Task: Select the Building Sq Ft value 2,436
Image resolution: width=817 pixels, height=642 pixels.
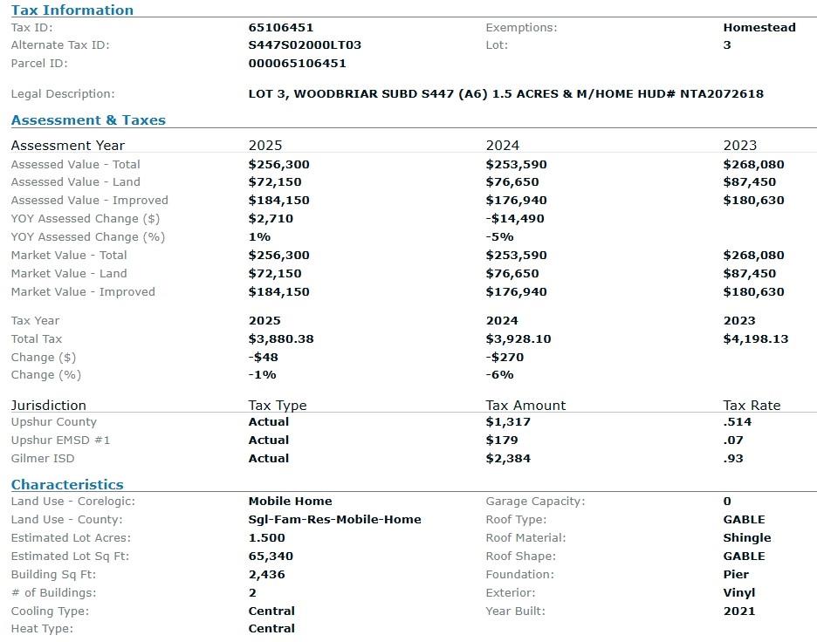Action: coord(267,575)
